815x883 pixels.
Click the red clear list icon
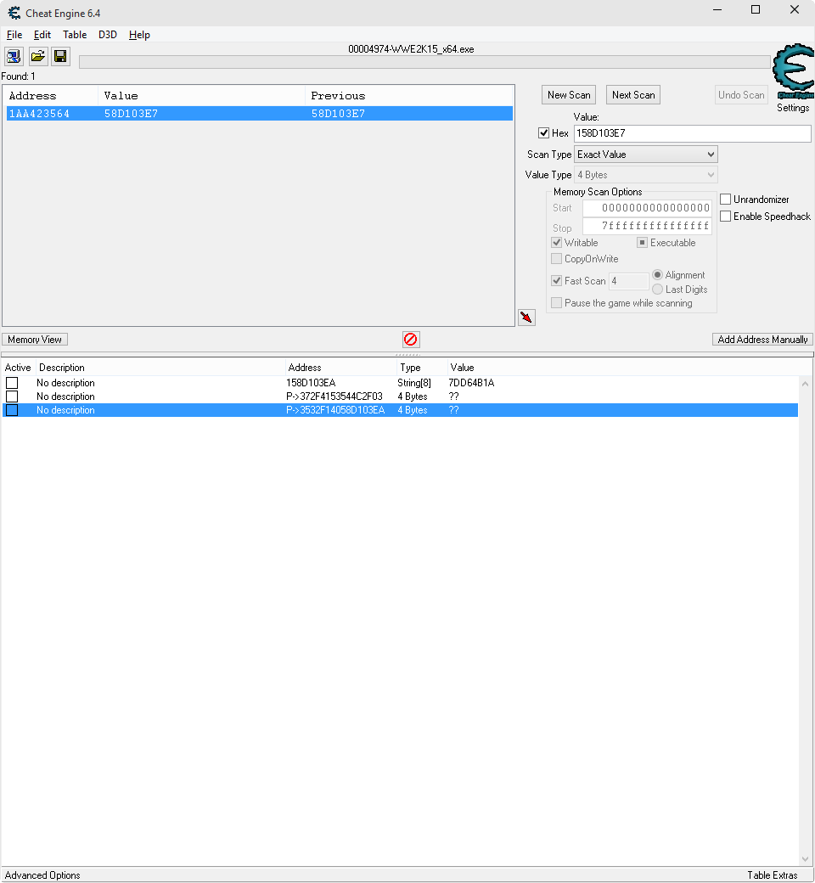pos(410,340)
